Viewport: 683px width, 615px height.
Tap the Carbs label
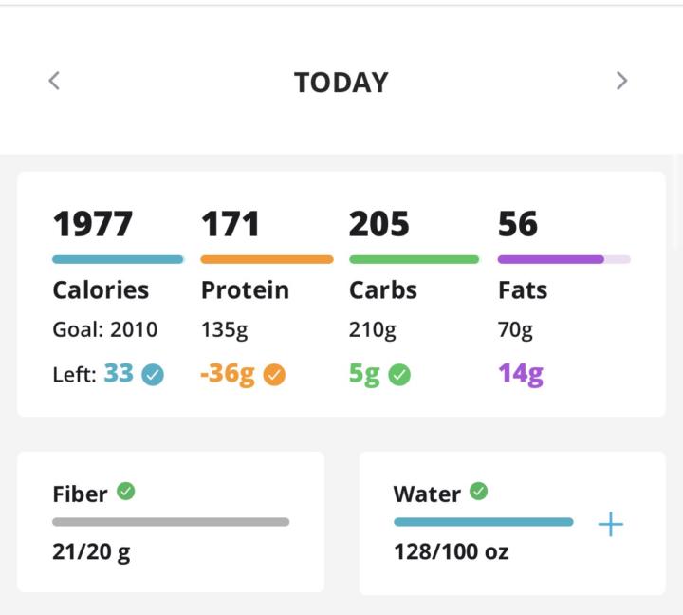click(x=383, y=289)
